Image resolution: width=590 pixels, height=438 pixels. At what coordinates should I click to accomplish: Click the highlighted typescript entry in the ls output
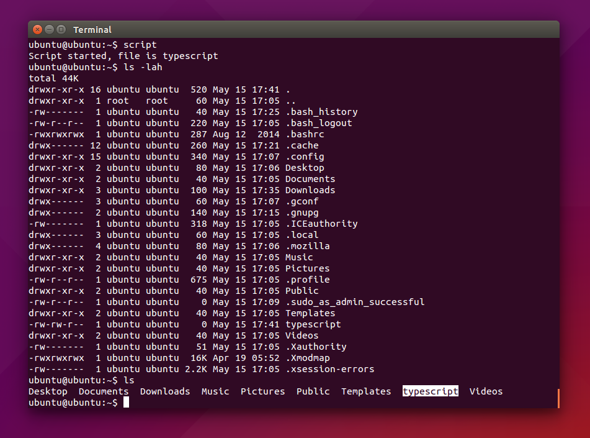[430, 391]
